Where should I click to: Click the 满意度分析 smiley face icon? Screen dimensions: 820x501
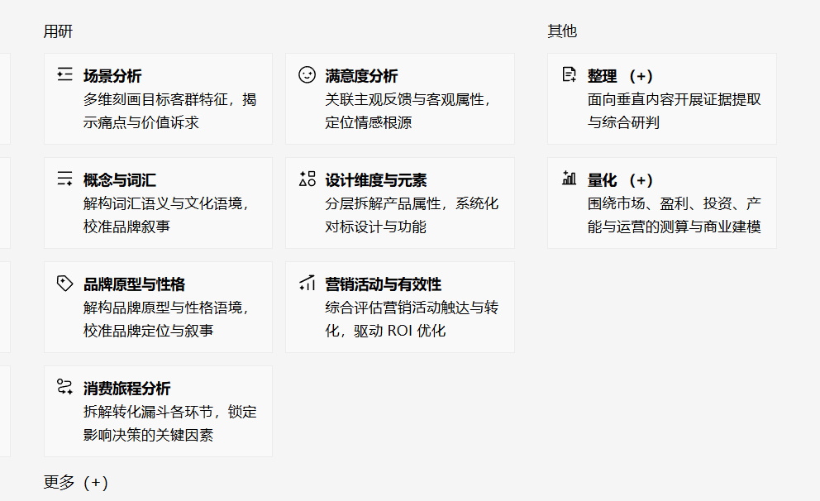(x=307, y=74)
